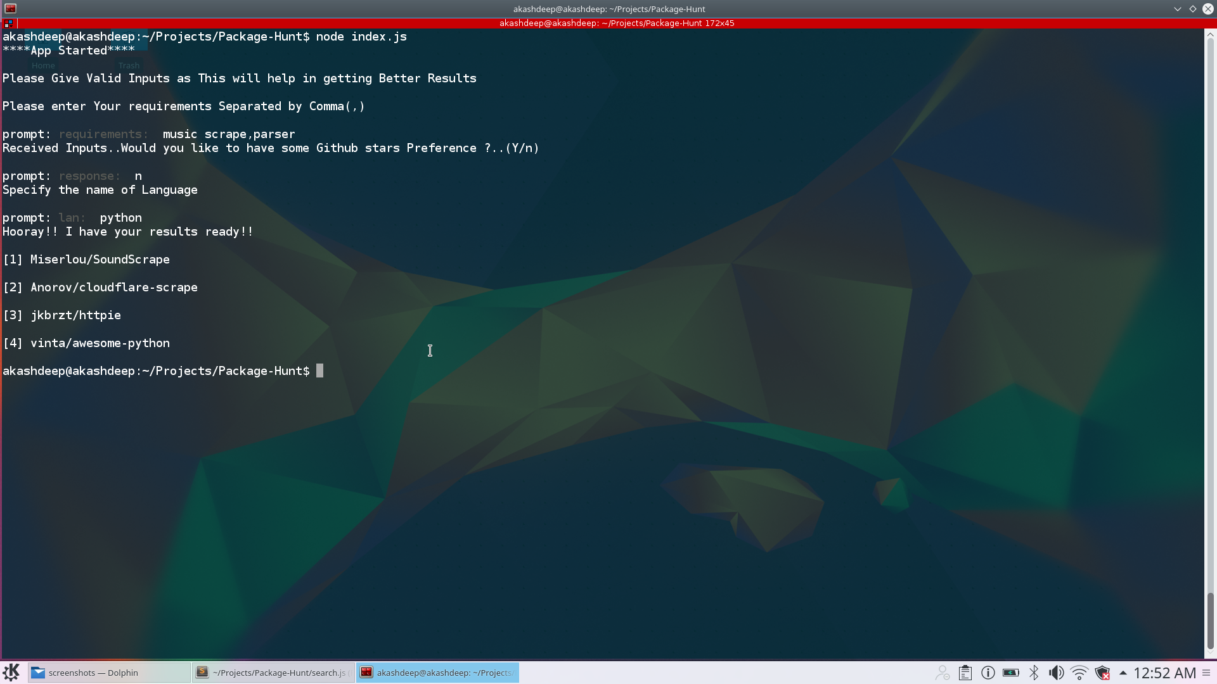Screen dimensions: 1217x684
Task: Toggle keep-above diamond button in titlebar
Action: (1193, 9)
